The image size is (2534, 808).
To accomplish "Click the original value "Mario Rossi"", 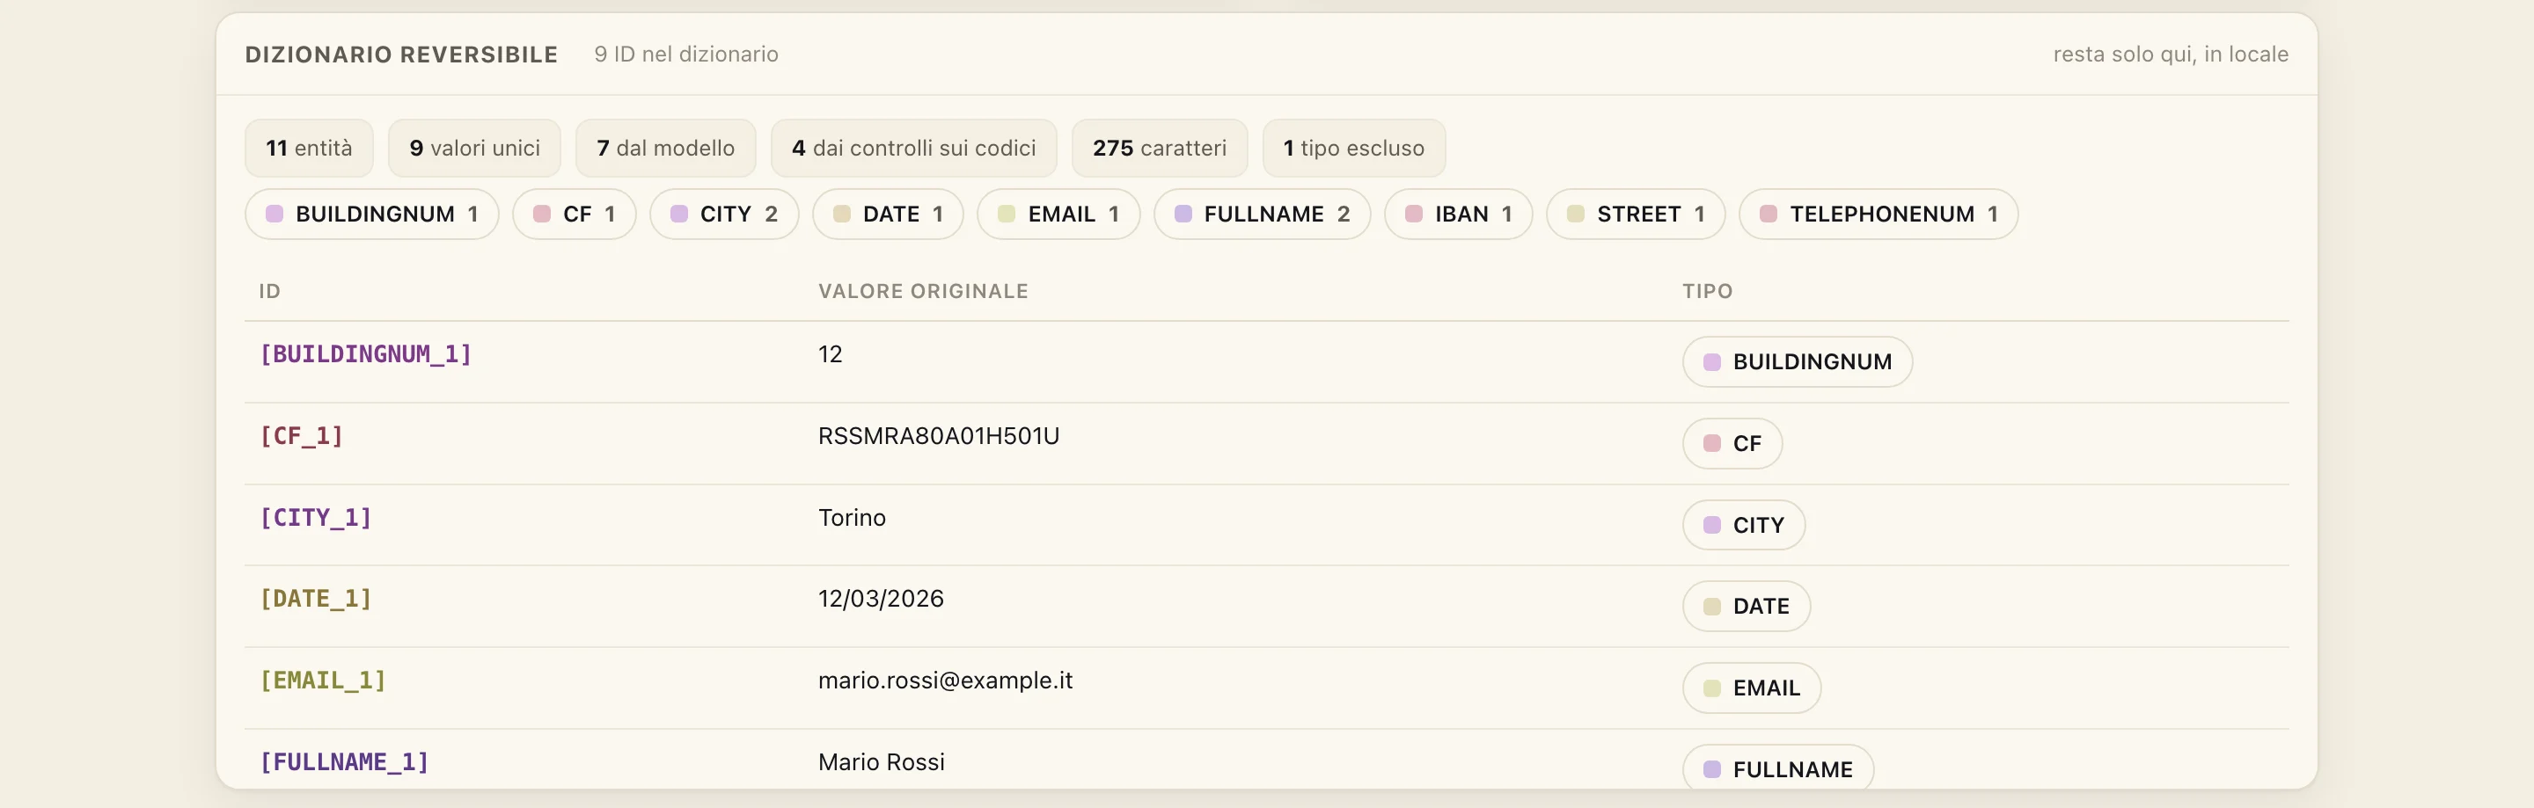I will pyautogui.click(x=882, y=761).
